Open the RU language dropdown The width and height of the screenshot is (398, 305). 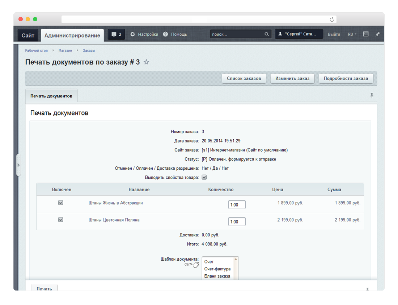352,34
